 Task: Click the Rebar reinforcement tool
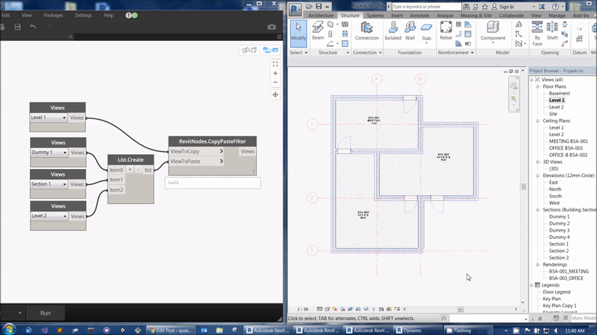pyautogui.click(x=446, y=31)
